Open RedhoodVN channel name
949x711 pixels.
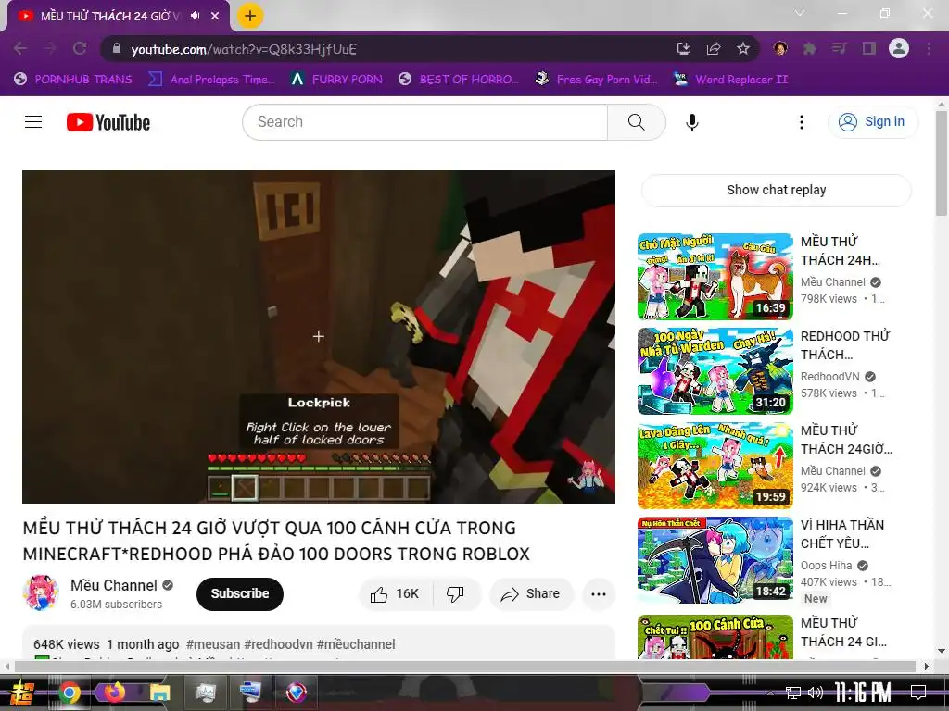tap(829, 376)
